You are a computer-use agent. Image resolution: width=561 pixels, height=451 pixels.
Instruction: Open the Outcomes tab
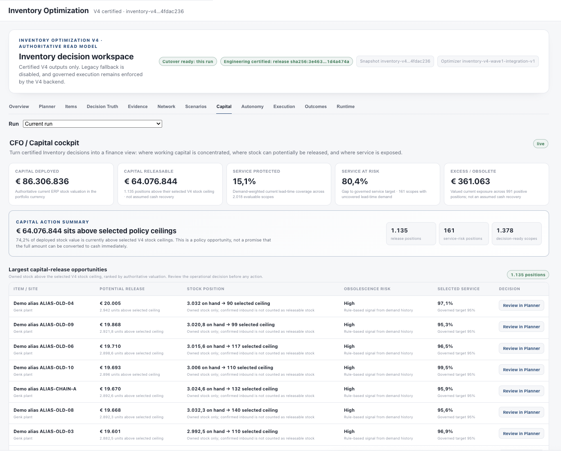(316, 106)
